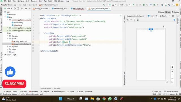Open File Explorer from taskbar
Screen dimensions: 181x102
92,99
